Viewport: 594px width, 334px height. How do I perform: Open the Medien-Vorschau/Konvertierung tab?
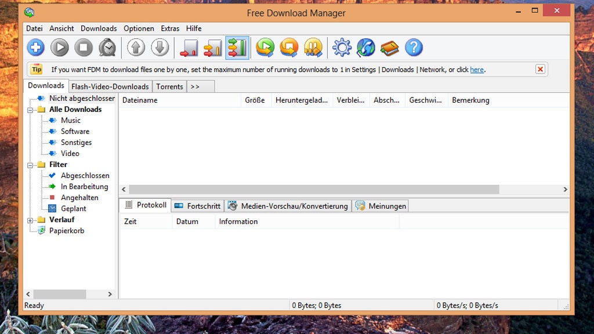pyautogui.click(x=288, y=206)
